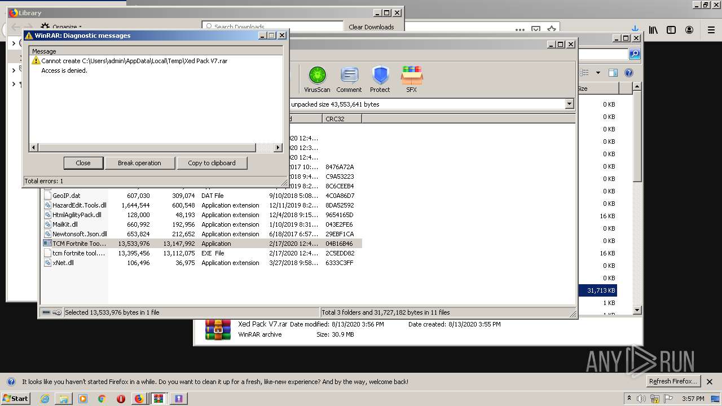Click the GeoIP.dat file icon

(48, 196)
